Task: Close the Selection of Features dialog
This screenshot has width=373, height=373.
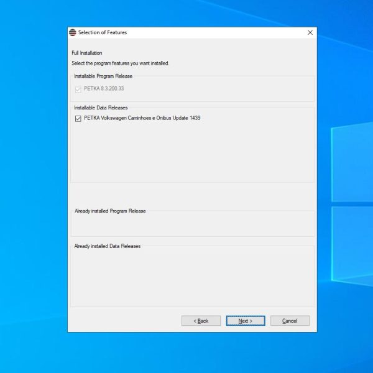Action: pyautogui.click(x=310, y=32)
